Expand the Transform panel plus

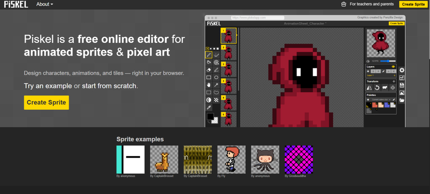coord(394,82)
